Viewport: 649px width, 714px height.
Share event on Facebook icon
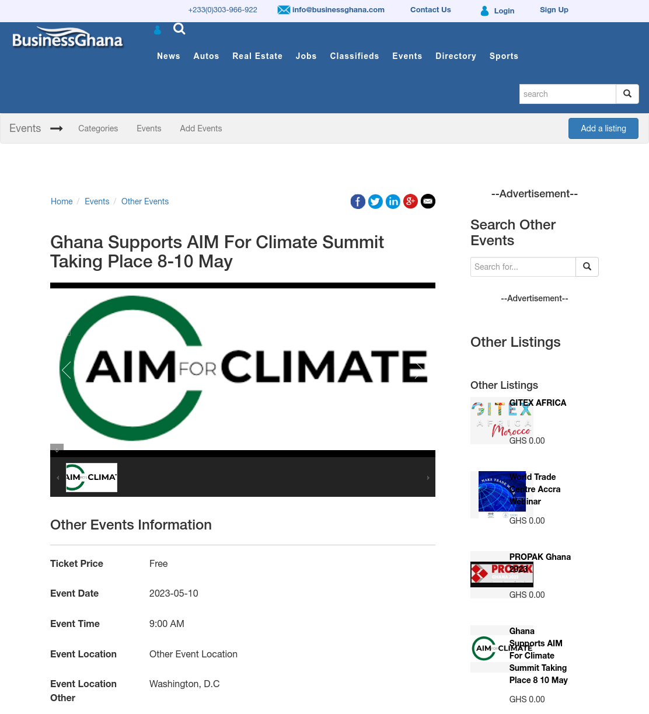(x=358, y=201)
